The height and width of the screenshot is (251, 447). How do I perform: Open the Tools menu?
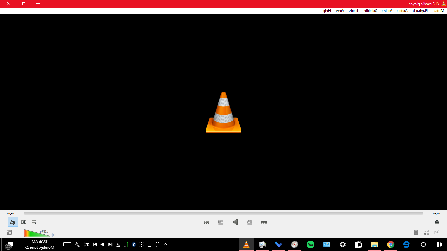(353, 10)
